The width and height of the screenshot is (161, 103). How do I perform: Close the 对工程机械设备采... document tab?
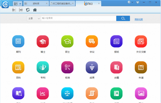(73, 3)
